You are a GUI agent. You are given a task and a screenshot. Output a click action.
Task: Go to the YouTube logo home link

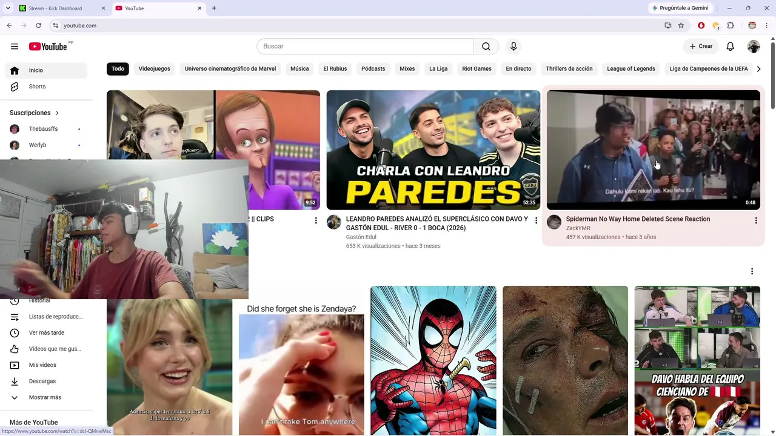pyautogui.click(x=48, y=47)
